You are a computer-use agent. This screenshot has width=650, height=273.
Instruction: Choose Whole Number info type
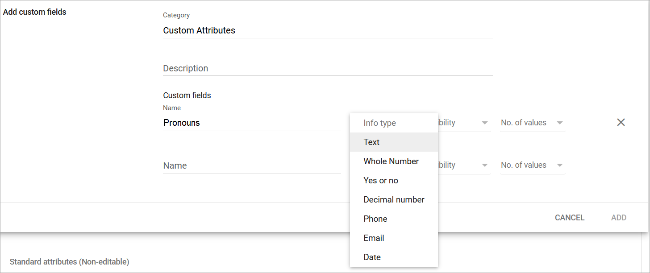coord(391,161)
